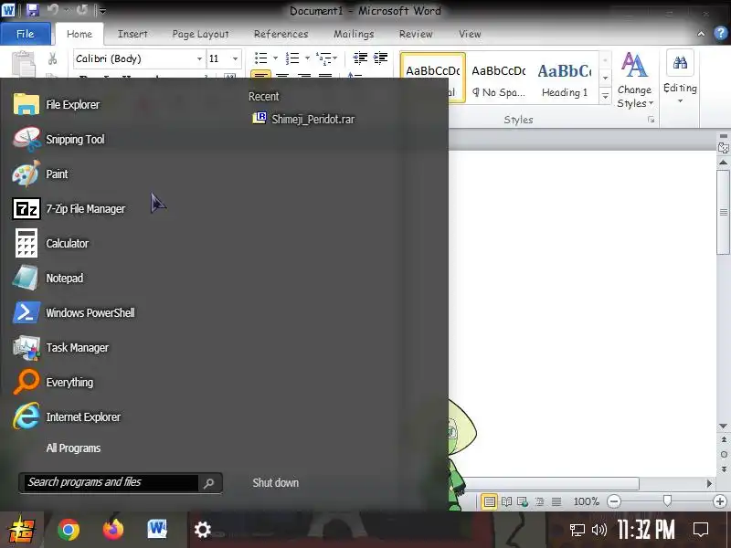731x548 pixels.
Task: Launch Internet Explorer from the Start menu
Action: pyautogui.click(x=67, y=417)
